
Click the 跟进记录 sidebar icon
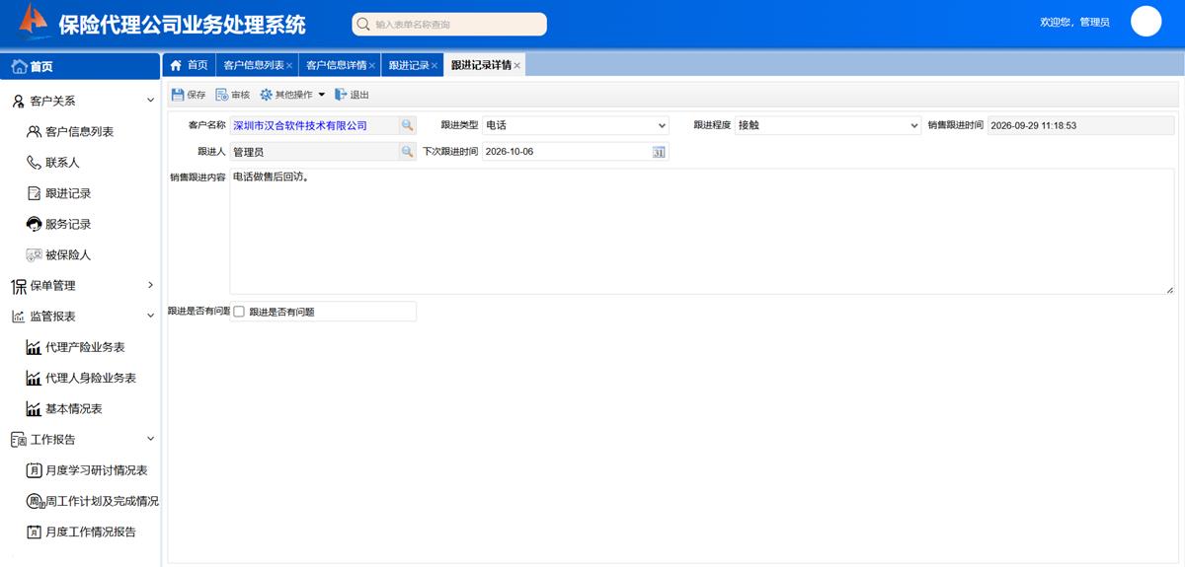coord(35,193)
